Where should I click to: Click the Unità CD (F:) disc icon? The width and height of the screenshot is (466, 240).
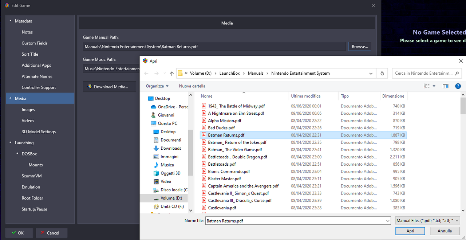[156, 206]
